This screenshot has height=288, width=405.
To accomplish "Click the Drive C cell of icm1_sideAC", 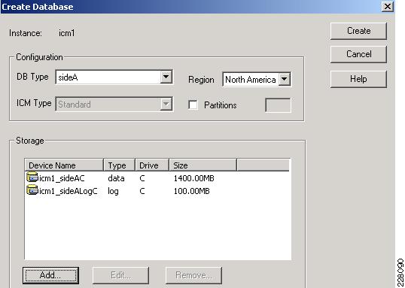I will (142, 178).
